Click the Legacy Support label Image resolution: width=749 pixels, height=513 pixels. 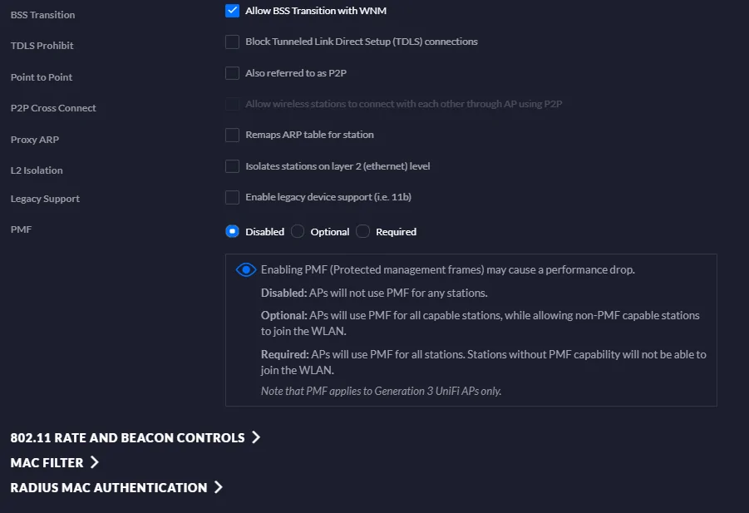(x=46, y=199)
